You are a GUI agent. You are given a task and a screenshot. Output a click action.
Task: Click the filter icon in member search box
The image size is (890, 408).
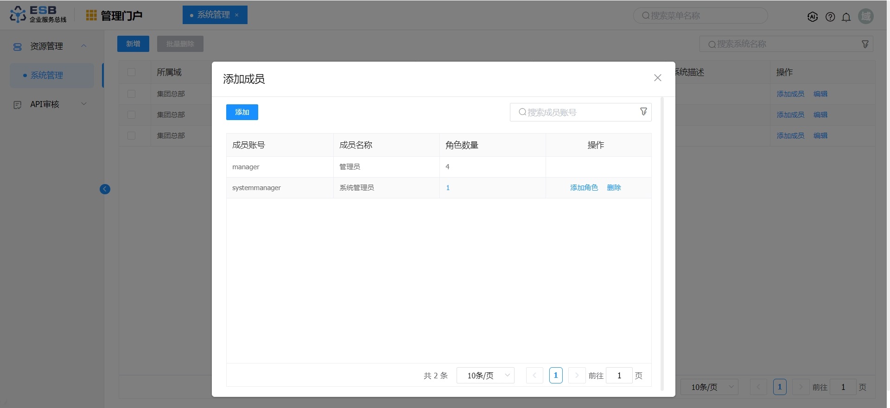(x=643, y=112)
